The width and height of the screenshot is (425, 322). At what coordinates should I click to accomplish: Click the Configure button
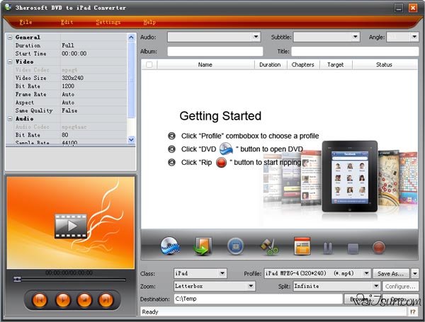click(x=400, y=286)
